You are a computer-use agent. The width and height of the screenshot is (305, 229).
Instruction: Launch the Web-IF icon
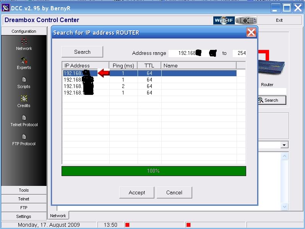click(224, 20)
